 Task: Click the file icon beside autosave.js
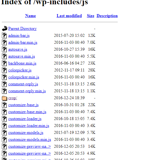(4, 49)
